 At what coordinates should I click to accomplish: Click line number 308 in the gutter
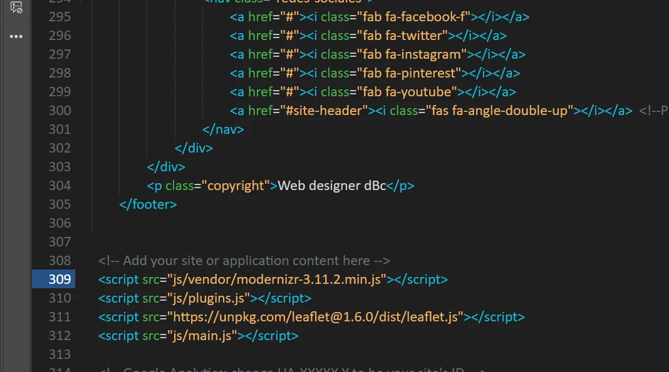click(60, 261)
